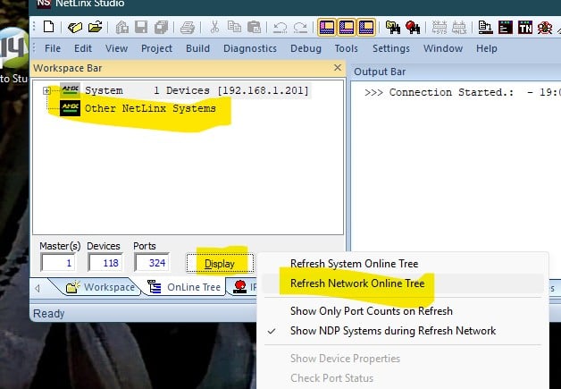The width and height of the screenshot is (561, 389).
Task: Open the file transfer computer-document icon
Action: pyautogui.click(x=485, y=27)
